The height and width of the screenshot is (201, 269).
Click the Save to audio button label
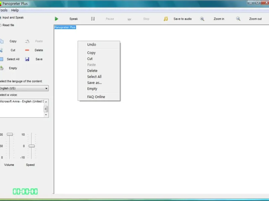click(183, 19)
